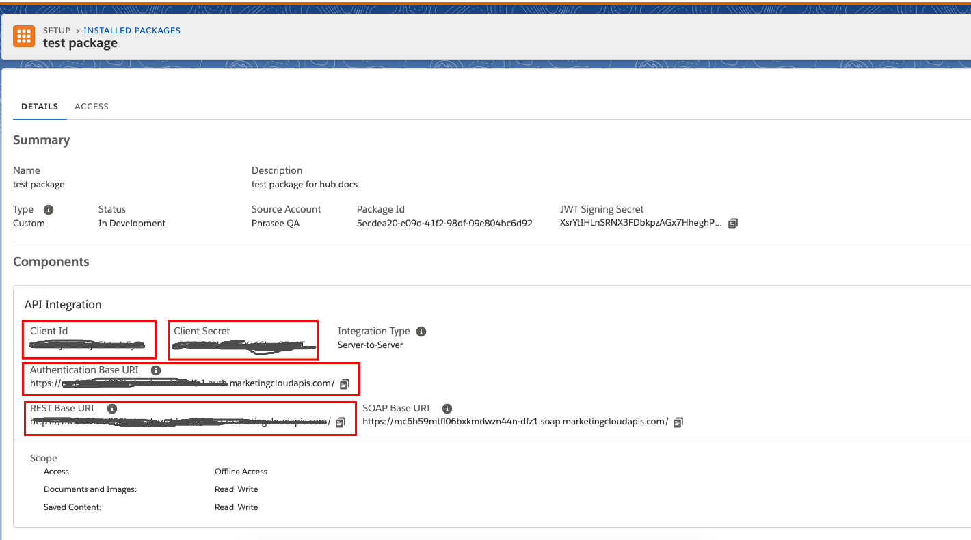Click the info icon next to Type
The width and height of the screenshot is (971, 540).
(x=47, y=209)
